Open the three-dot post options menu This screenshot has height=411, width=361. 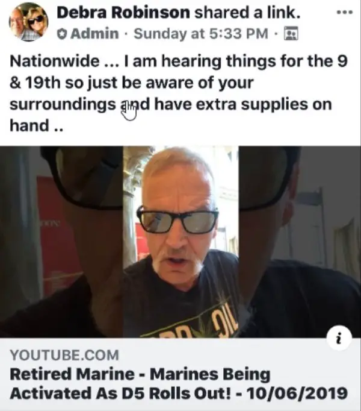[x=345, y=12]
